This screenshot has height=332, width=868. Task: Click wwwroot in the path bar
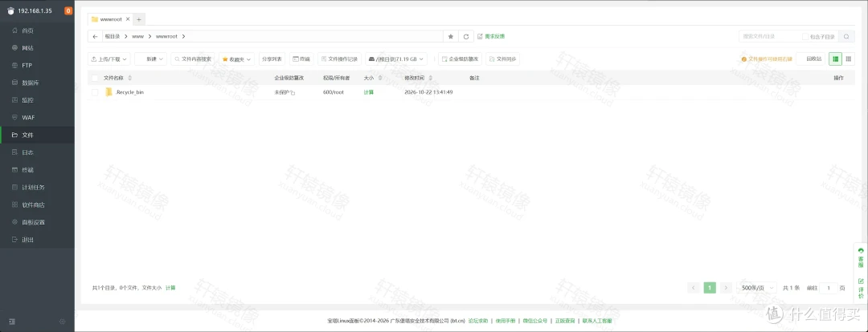click(x=166, y=36)
